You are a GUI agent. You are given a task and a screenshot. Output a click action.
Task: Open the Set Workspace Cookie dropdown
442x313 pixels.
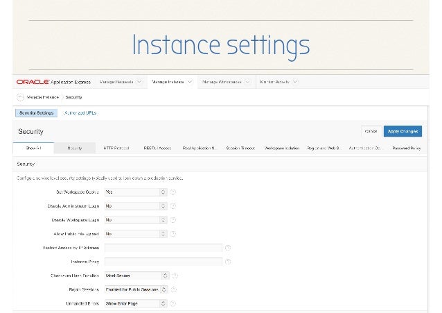pos(135,192)
